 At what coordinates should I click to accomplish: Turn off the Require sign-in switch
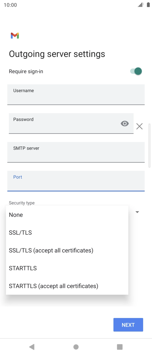click(x=136, y=71)
